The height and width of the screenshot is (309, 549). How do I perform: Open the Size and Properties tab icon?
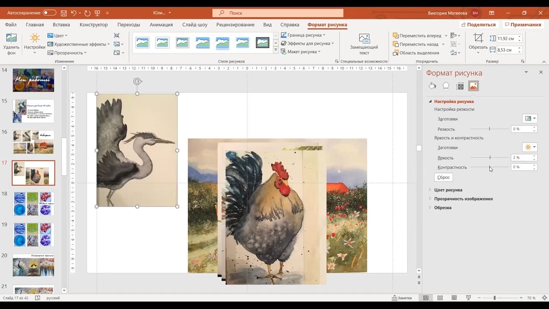pyautogui.click(x=460, y=86)
